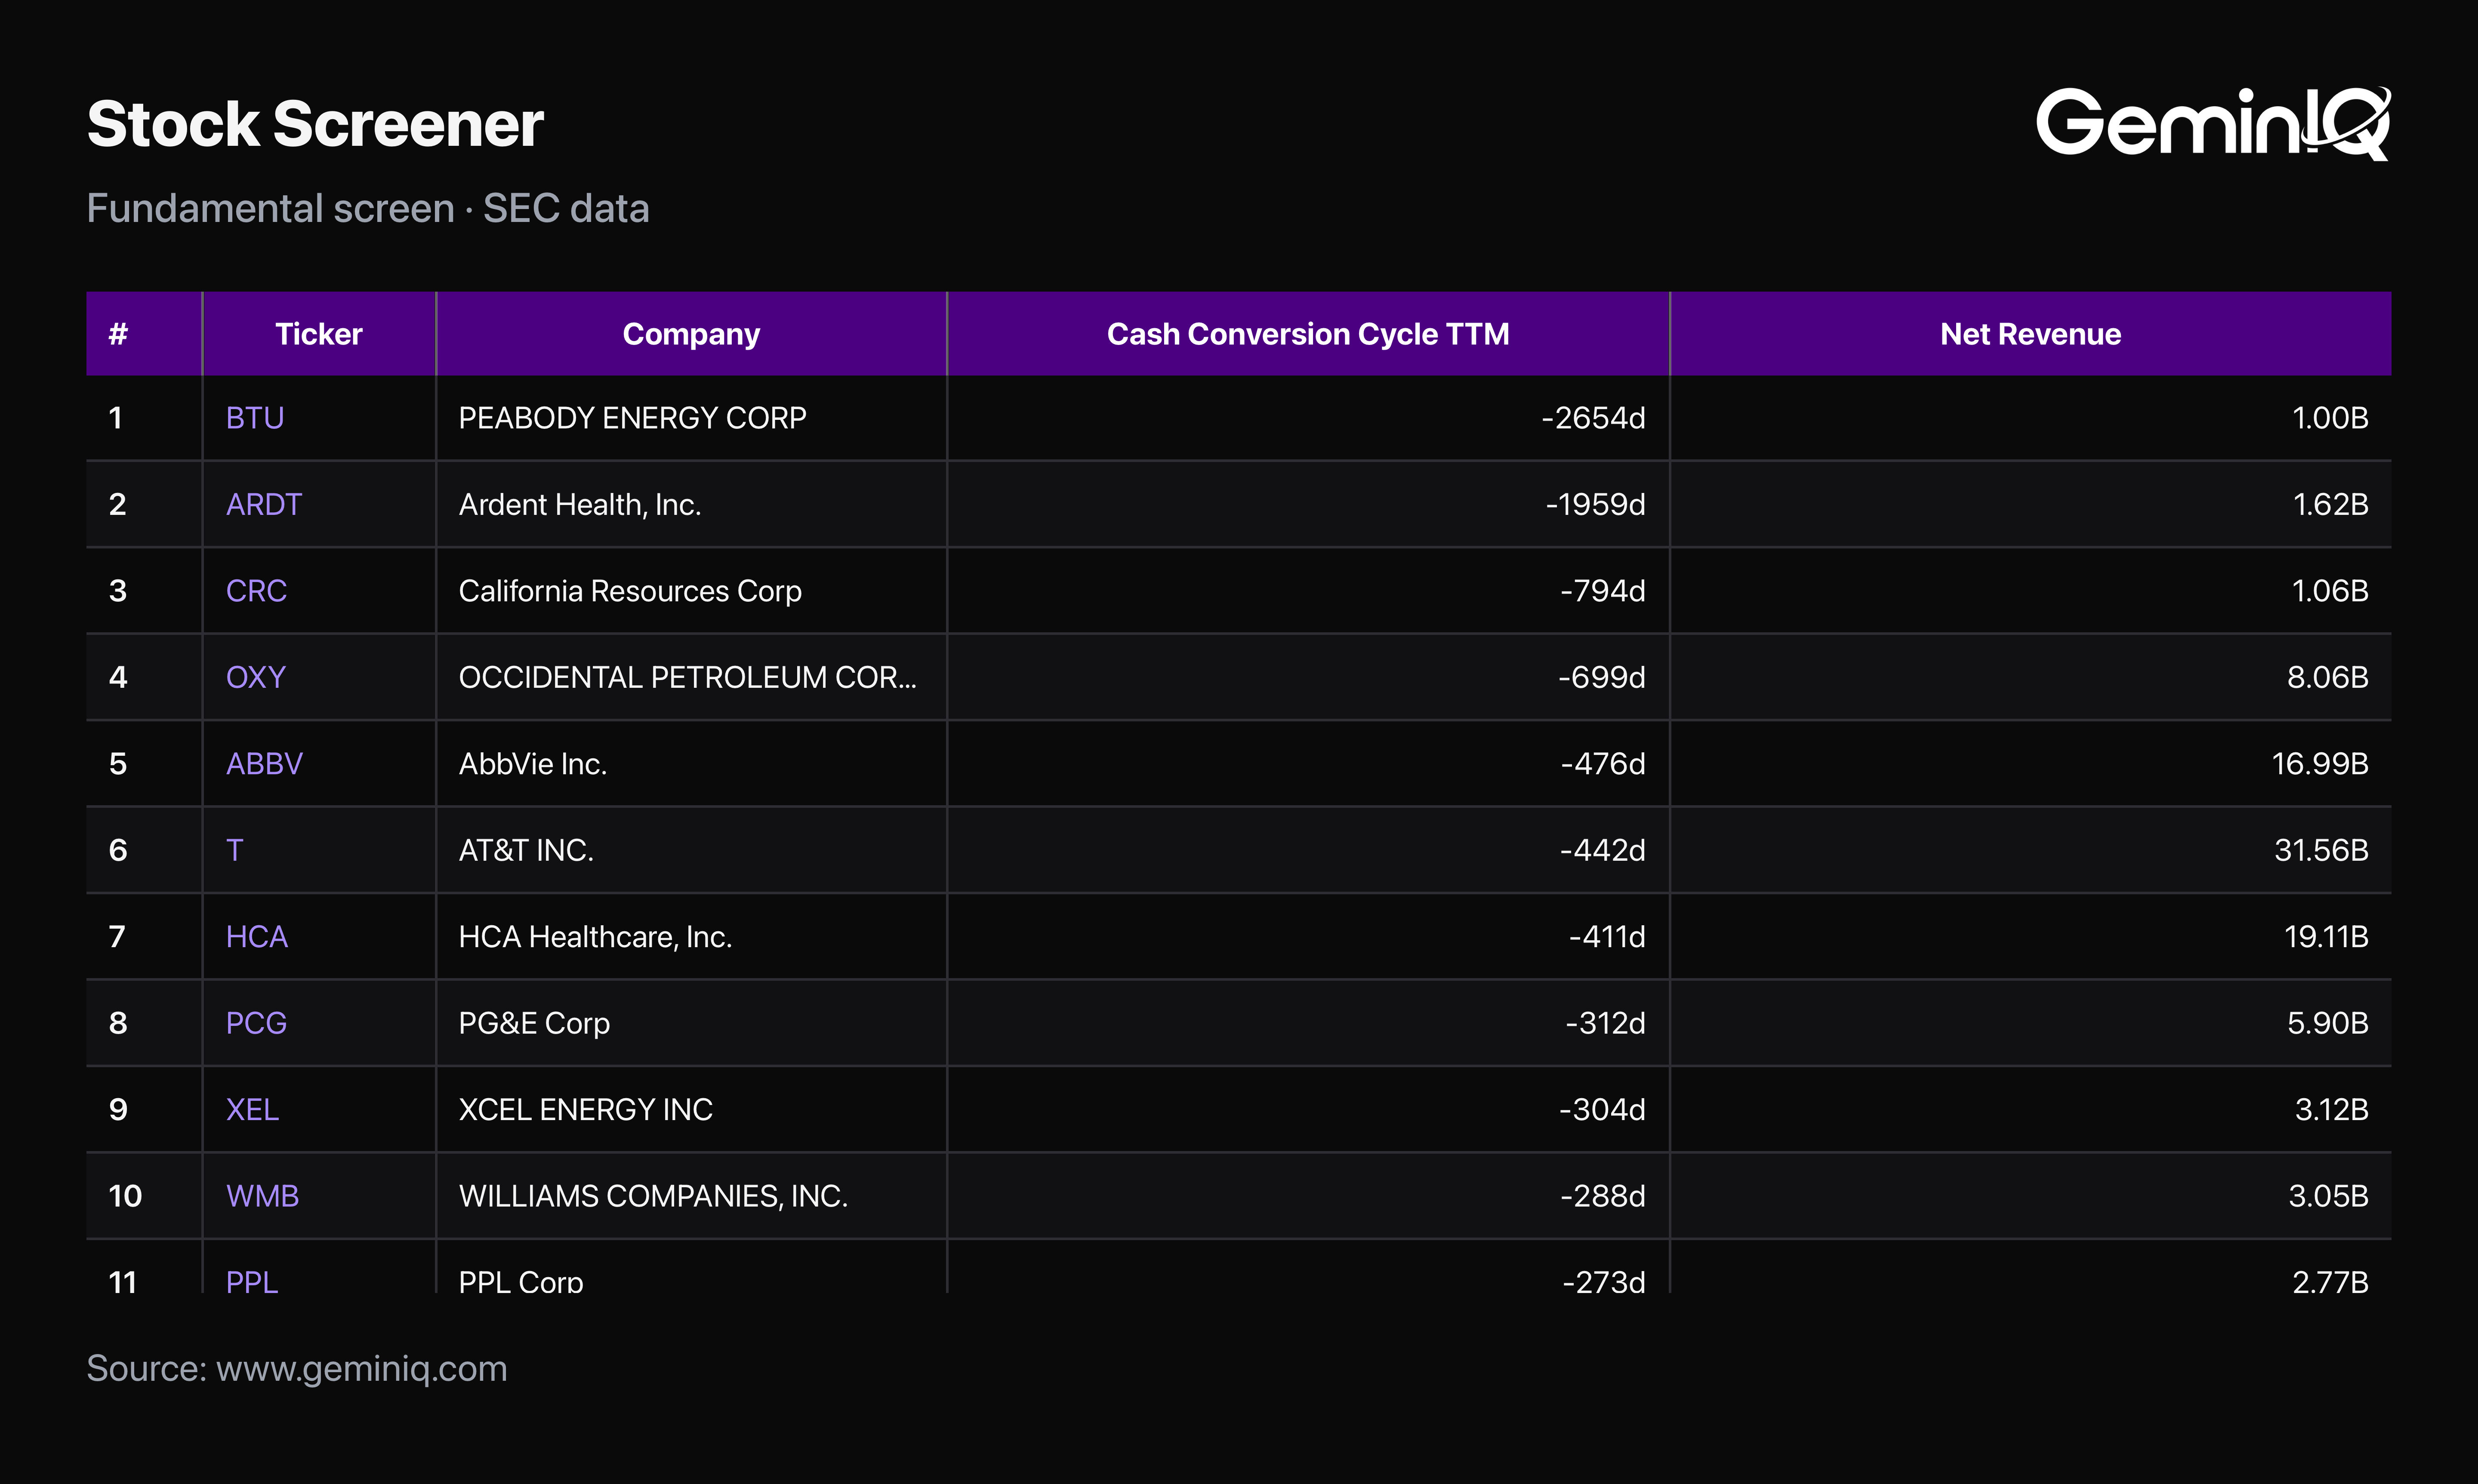The image size is (2478, 1484).
Task: Open the OXY ticker link
Action: (256, 677)
